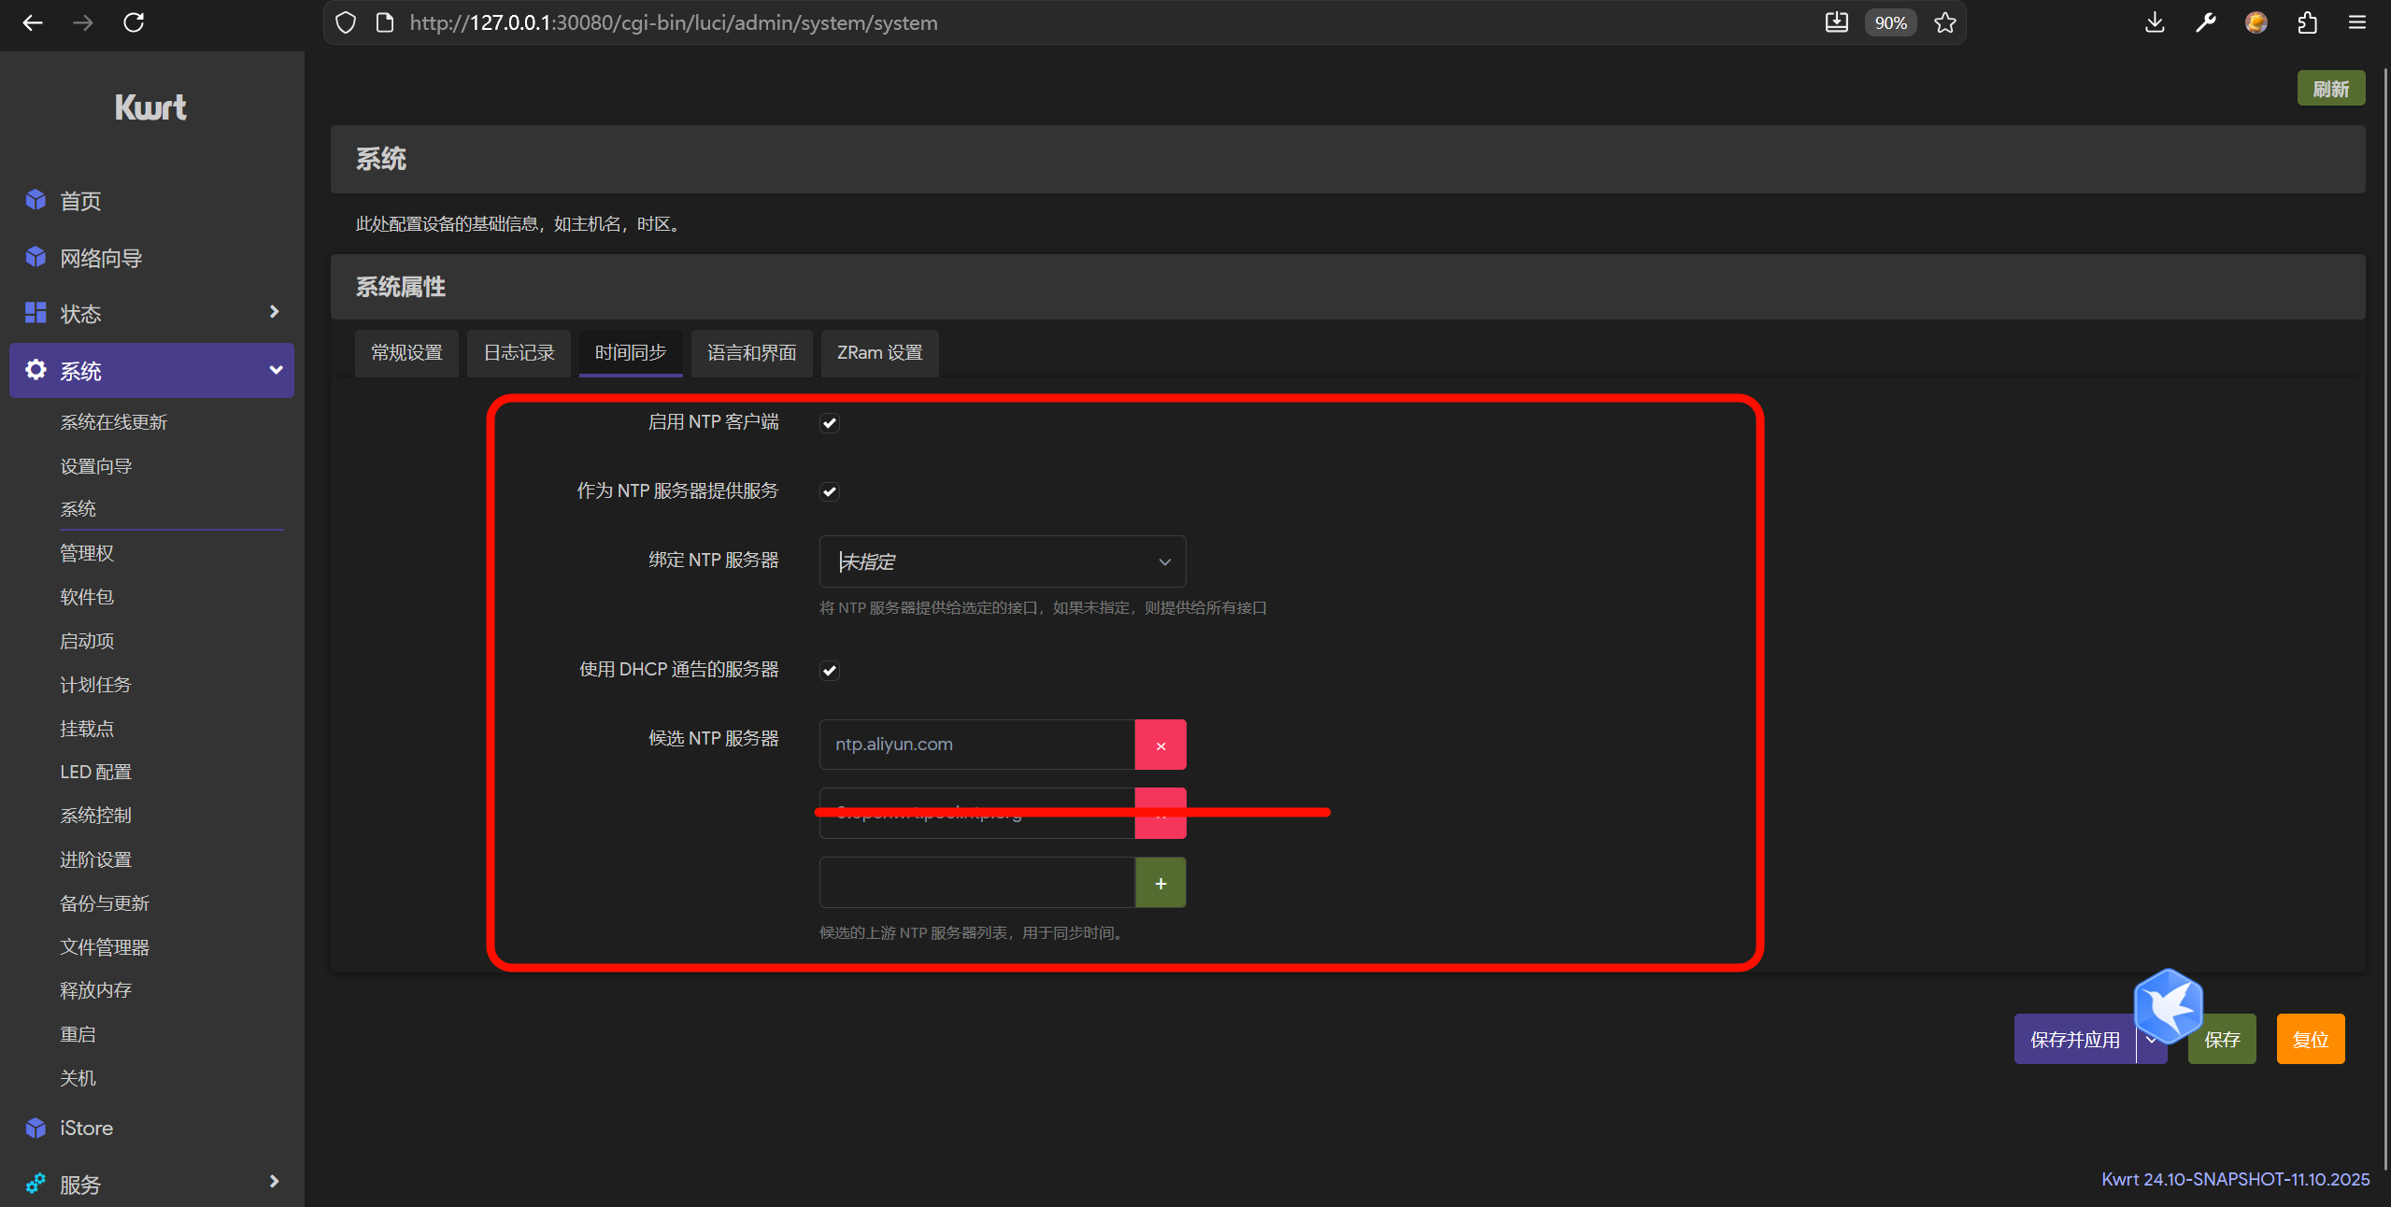
Task: Open the NTP server bind interface dropdown
Action: pos(1002,561)
